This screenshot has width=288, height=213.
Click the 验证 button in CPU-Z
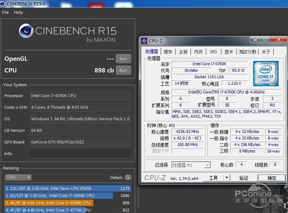pos(244,178)
